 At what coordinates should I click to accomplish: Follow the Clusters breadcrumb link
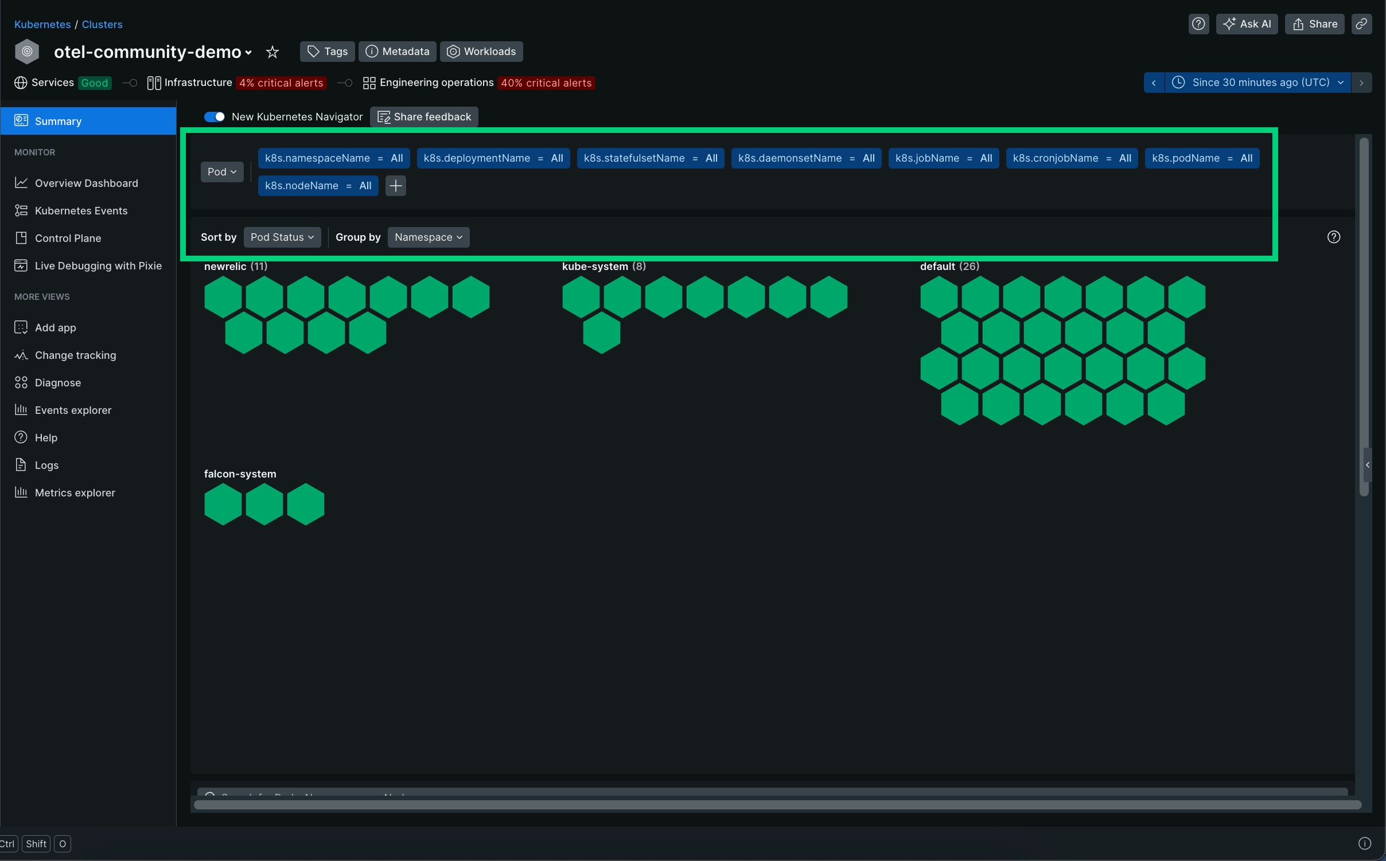102,25
